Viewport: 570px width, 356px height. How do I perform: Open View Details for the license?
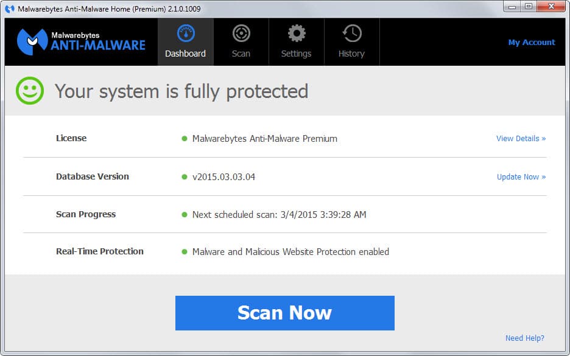(521, 138)
